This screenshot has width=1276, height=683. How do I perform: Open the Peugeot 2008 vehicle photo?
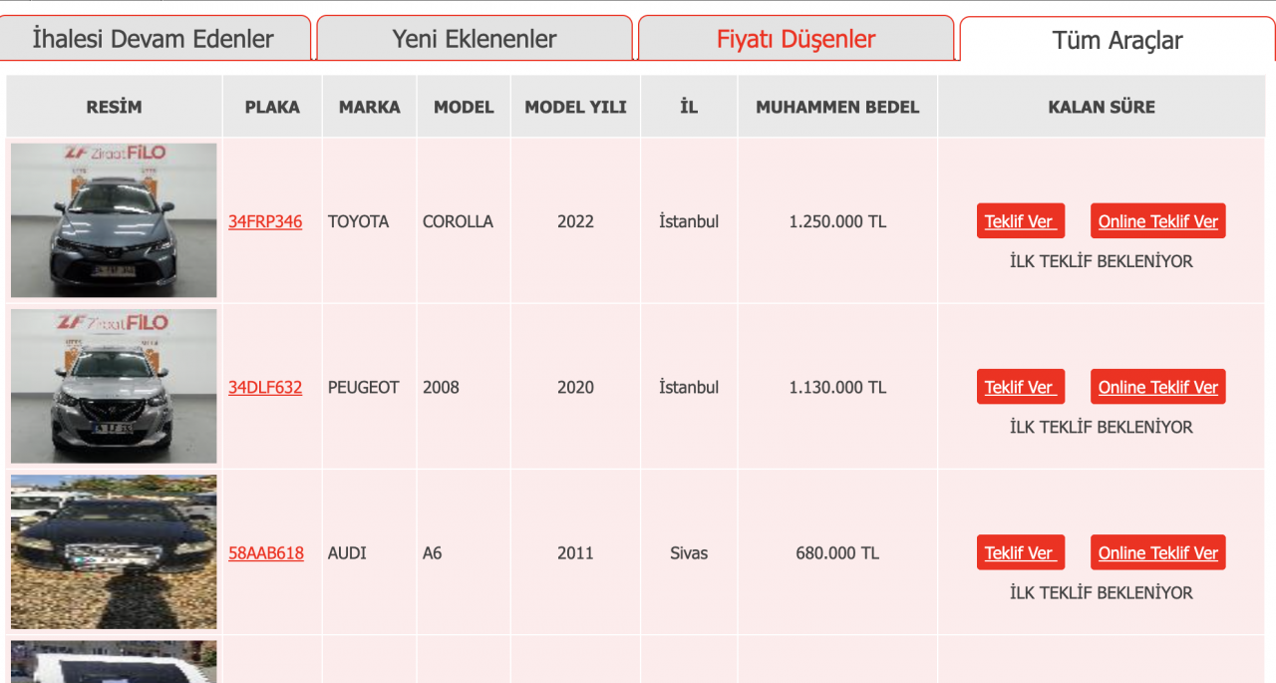[114, 386]
